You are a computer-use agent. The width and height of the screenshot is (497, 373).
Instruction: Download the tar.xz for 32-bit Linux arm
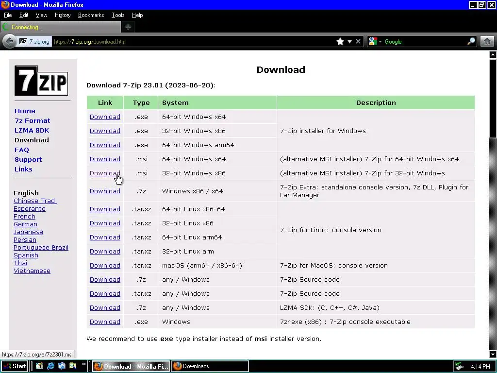click(105, 251)
